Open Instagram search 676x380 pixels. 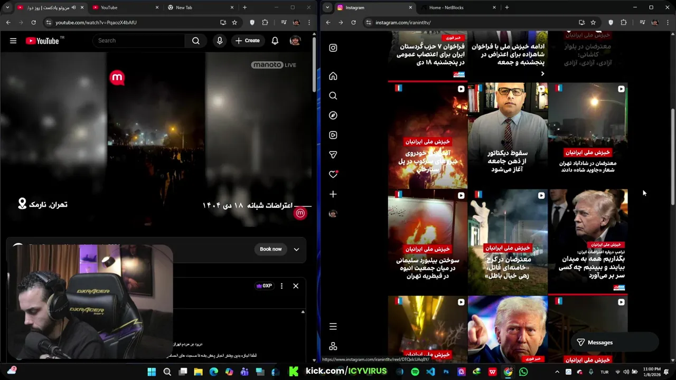[x=333, y=96]
